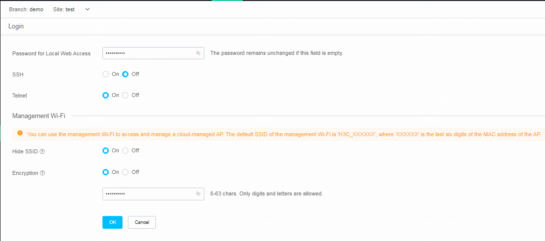Viewport: 545px width, 241px height.
Task: Click the Cancel button
Action: (x=142, y=222)
